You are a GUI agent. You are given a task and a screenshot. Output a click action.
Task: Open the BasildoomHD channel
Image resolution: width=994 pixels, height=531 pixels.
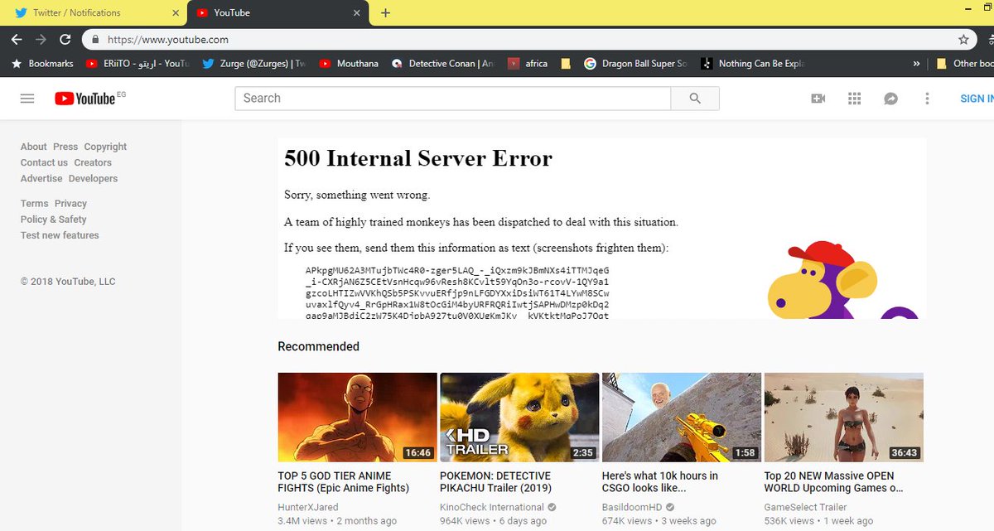[x=633, y=507]
